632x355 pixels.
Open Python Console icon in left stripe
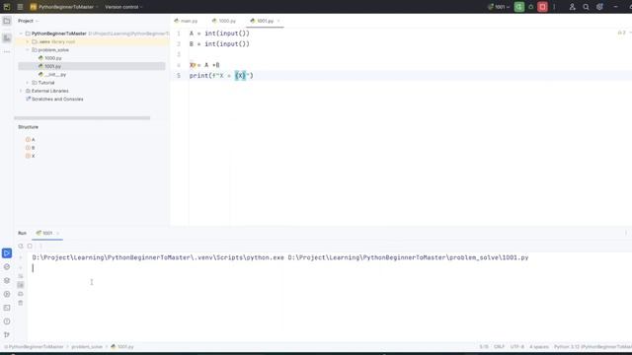pos(7,267)
